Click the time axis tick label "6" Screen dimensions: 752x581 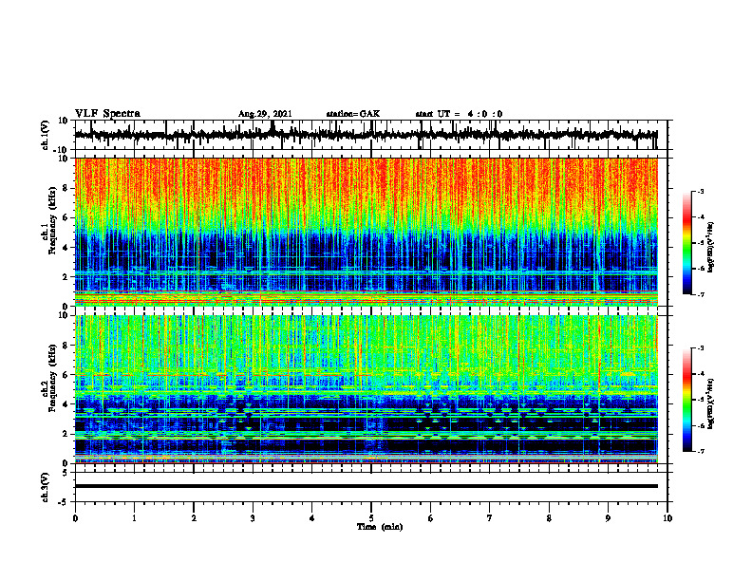pyautogui.click(x=430, y=518)
